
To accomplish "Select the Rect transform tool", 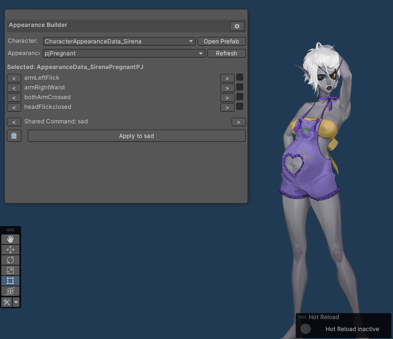I will [x=10, y=281].
